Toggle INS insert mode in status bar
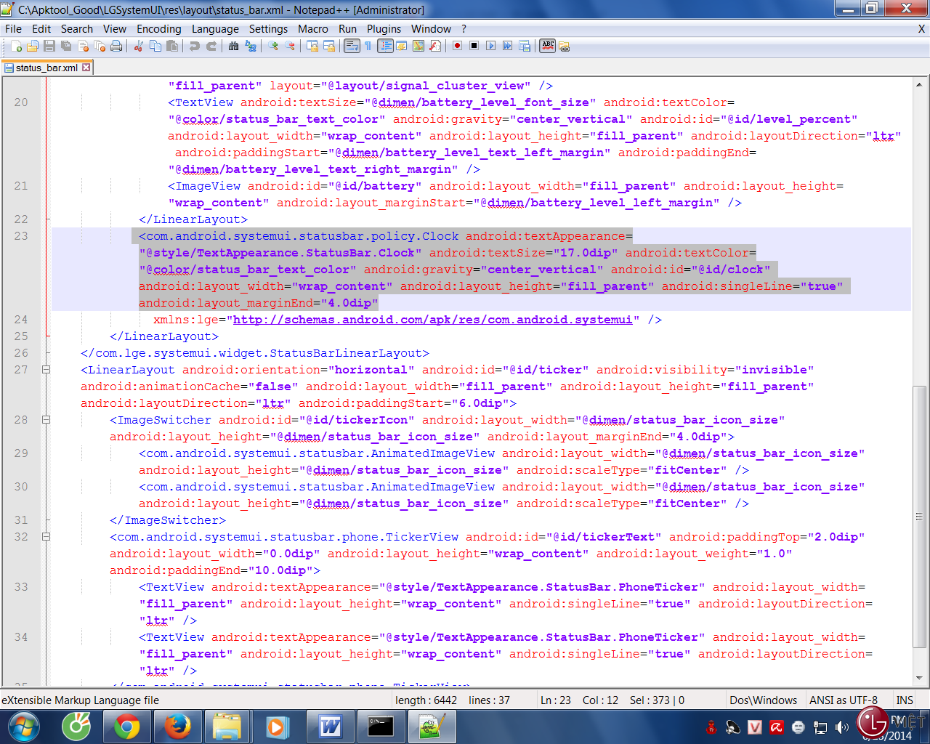The height and width of the screenshot is (744, 930). point(905,700)
